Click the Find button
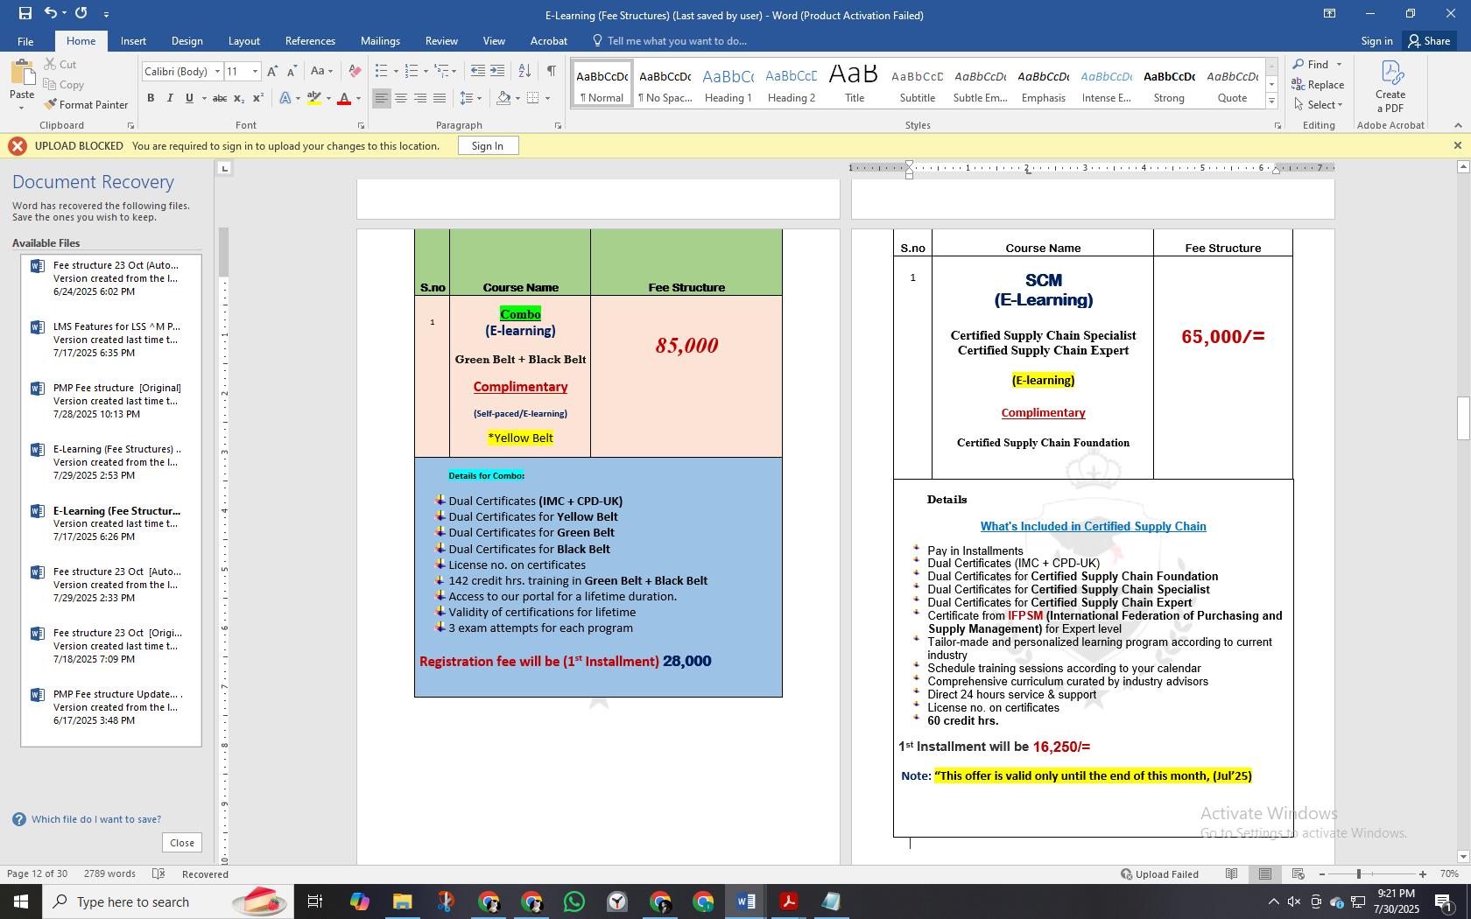 tap(1311, 65)
